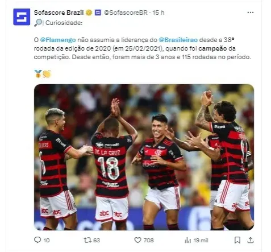Reply to the tweet via comment icon

37,240
